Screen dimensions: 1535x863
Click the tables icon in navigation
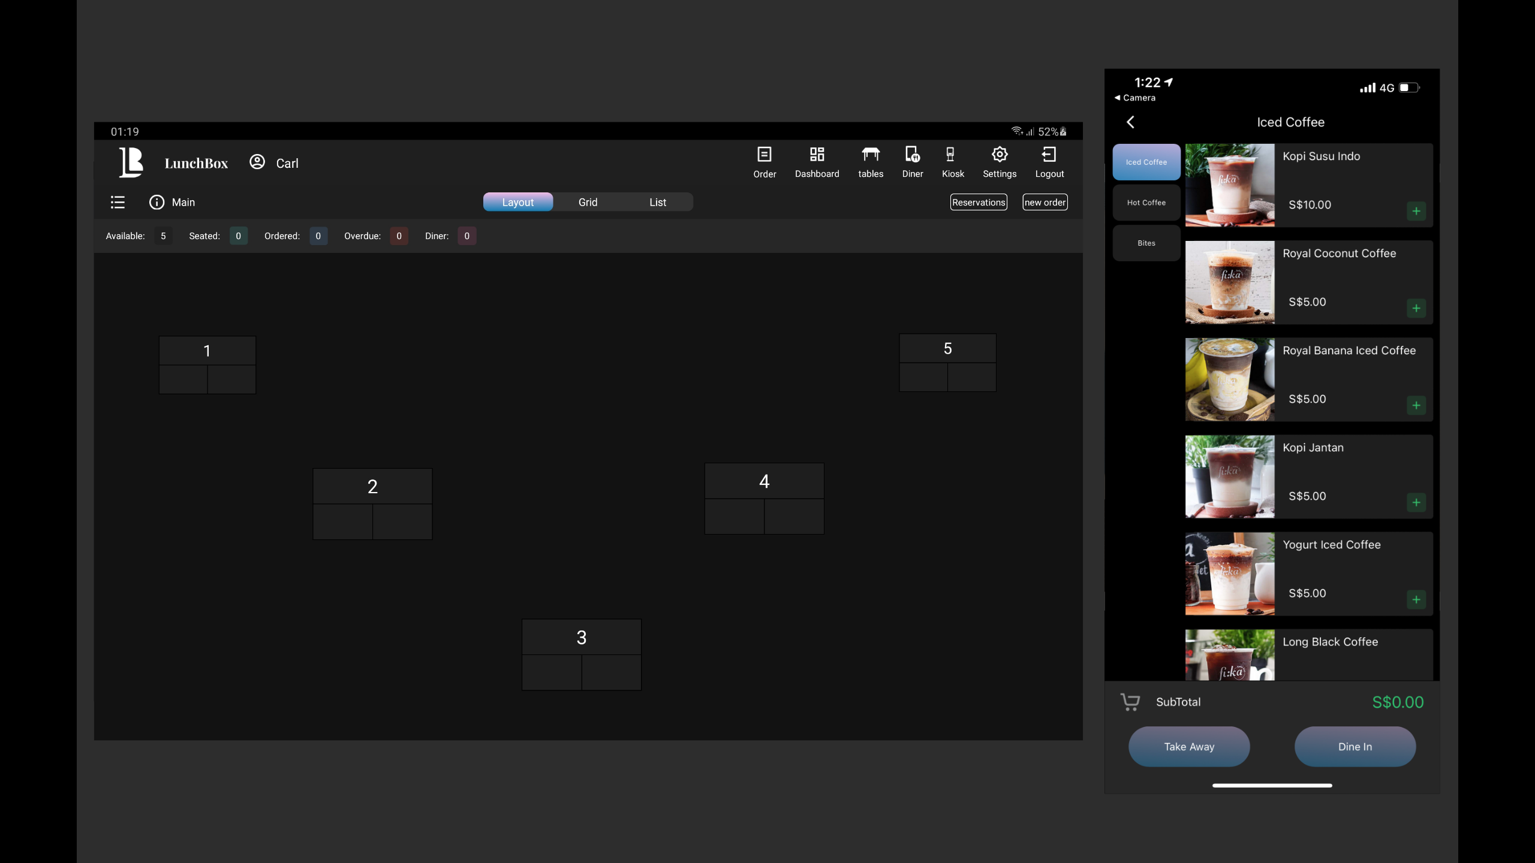871,155
